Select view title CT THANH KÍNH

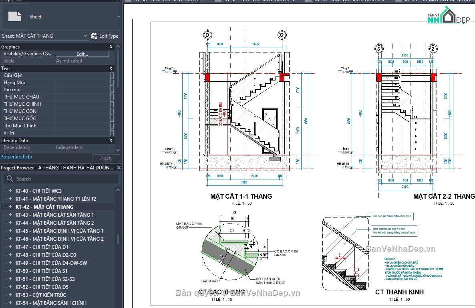399,292
